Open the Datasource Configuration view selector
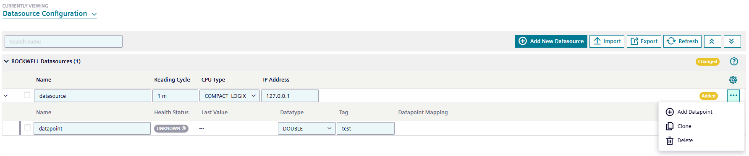Image resolution: width=749 pixels, height=156 pixels. pos(50,14)
